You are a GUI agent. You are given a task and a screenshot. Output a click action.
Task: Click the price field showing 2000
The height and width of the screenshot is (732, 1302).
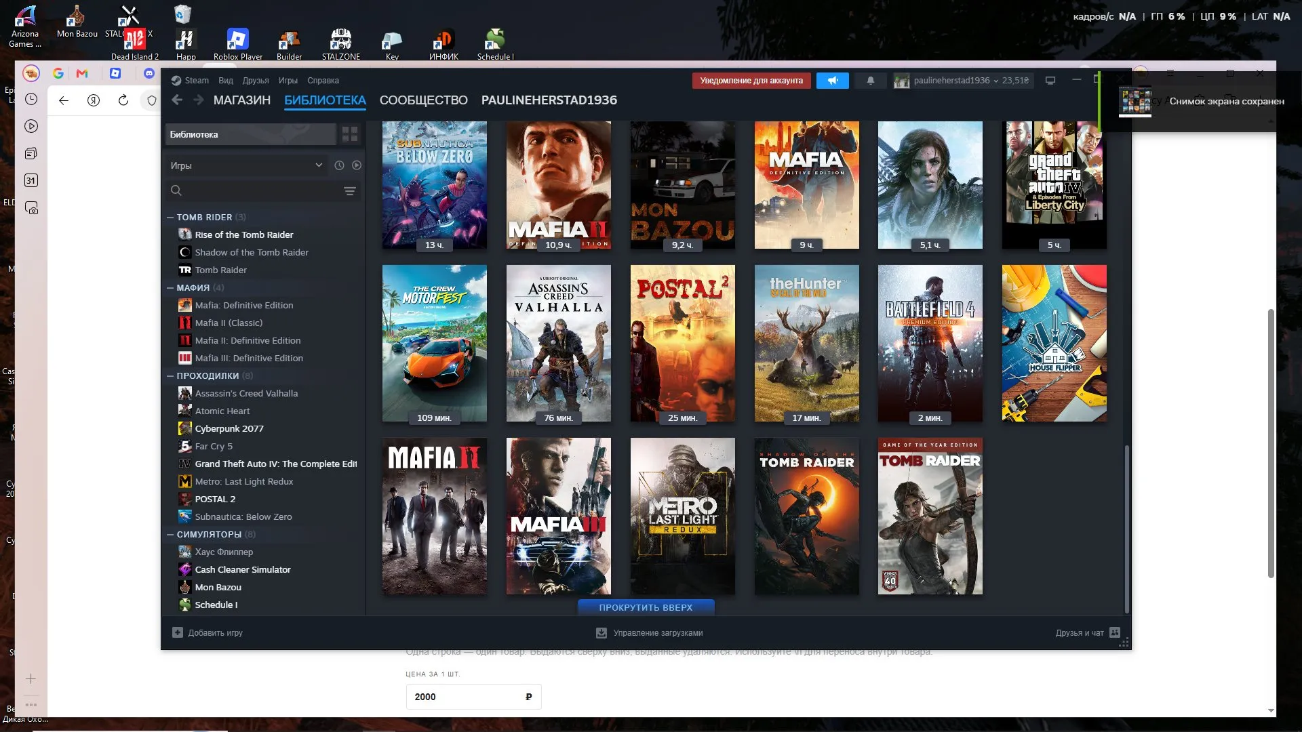473,697
